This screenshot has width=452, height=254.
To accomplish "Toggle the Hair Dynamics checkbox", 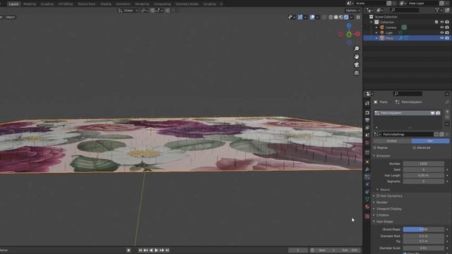I will click(378, 196).
